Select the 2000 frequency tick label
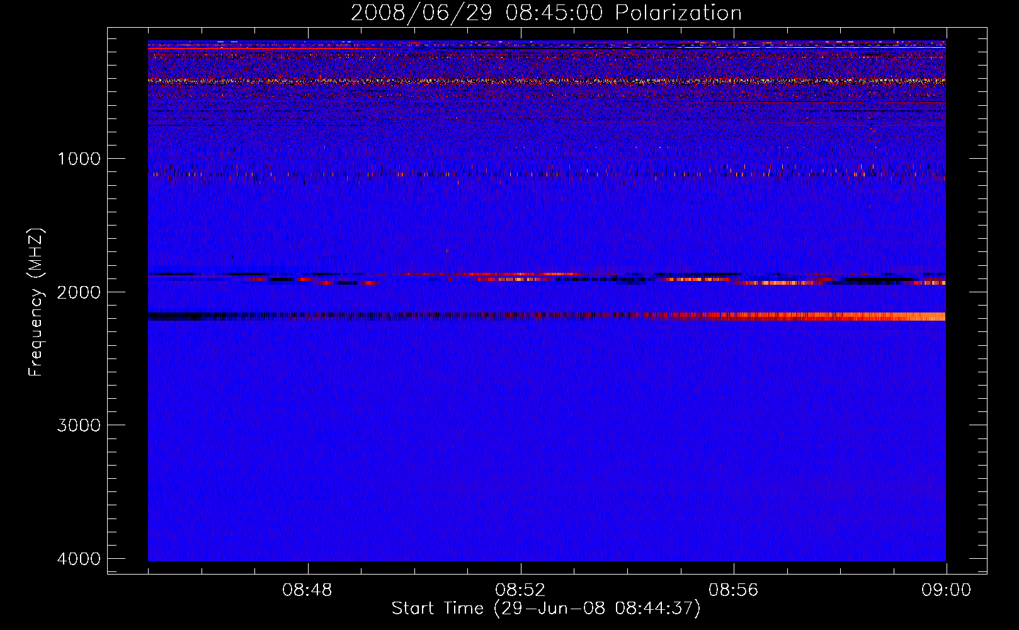 coord(79,292)
